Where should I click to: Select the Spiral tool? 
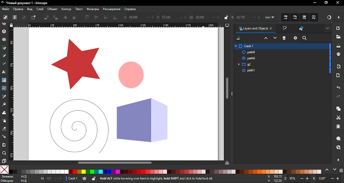4,40
